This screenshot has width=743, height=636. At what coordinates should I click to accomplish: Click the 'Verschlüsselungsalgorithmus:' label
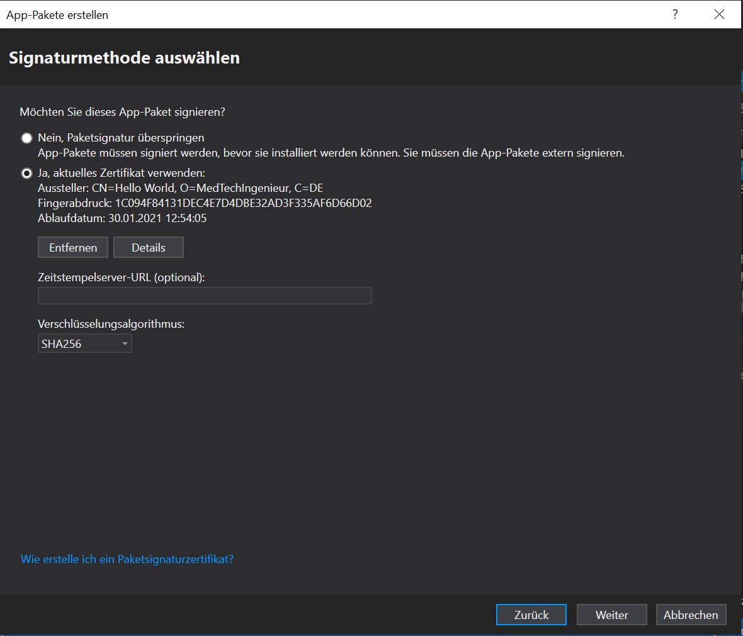[111, 324]
